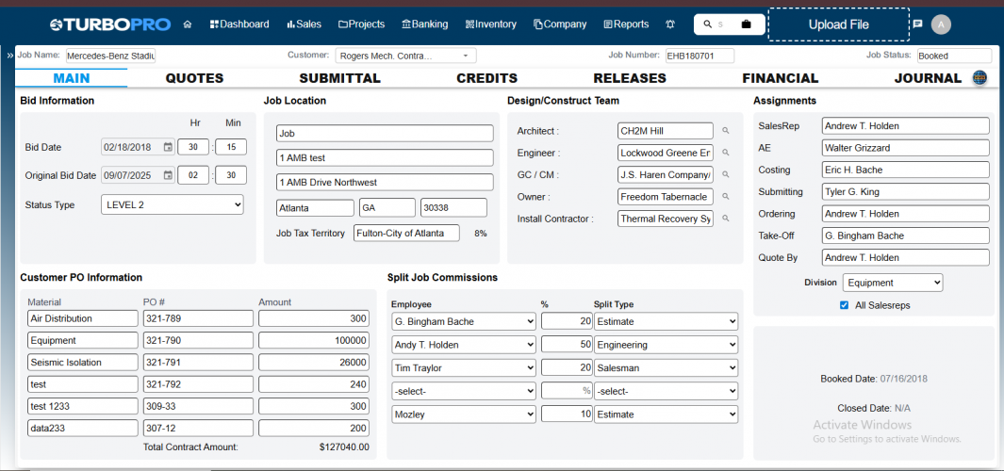The height and width of the screenshot is (471, 1004).
Task: Search GC / CM using magnifier icon
Action: 726,174
